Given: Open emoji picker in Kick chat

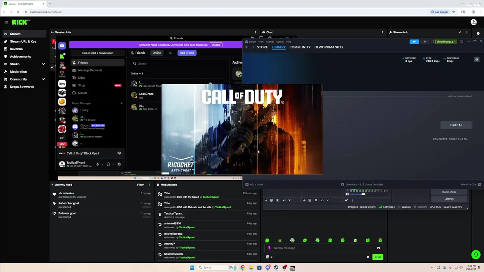Looking at the screenshot, I should 379,248.
